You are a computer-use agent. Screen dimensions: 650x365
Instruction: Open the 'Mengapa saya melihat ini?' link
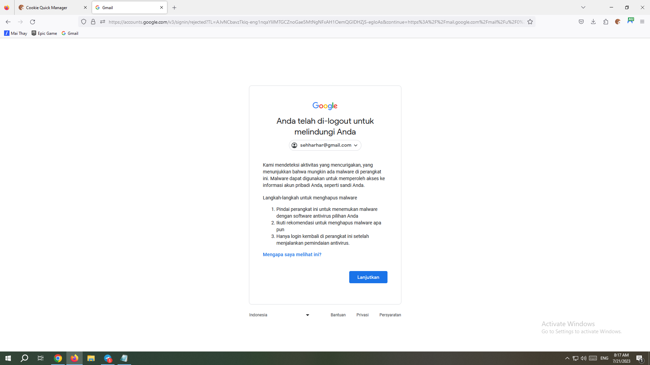pos(292,254)
